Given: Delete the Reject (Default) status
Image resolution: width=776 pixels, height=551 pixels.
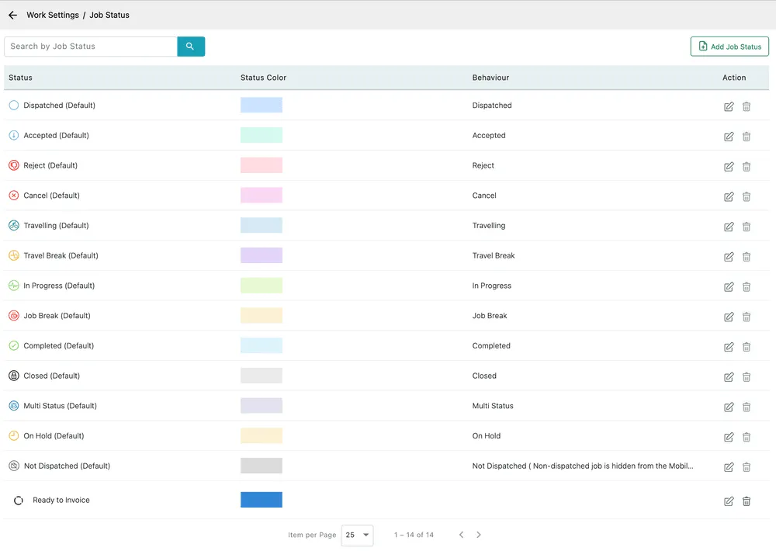Looking at the screenshot, I should (x=747, y=167).
